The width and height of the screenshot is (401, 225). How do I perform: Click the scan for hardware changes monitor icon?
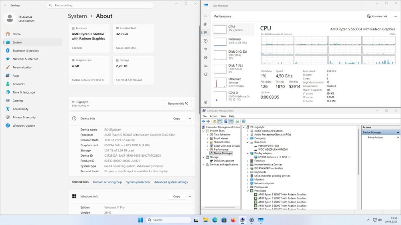point(243,121)
